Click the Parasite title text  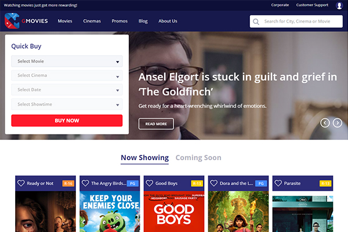pos(292,183)
